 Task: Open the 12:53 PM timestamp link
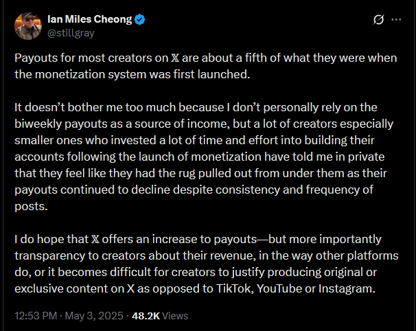[36, 316]
